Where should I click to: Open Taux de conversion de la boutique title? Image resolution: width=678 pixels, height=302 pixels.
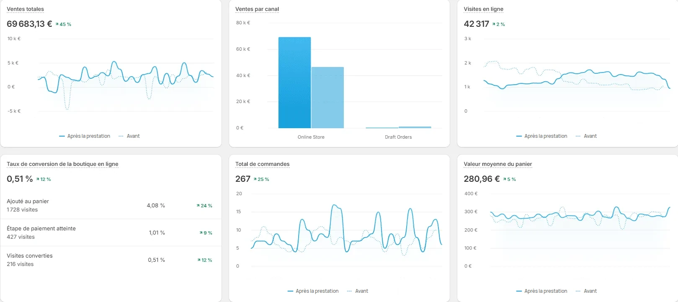(x=62, y=164)
